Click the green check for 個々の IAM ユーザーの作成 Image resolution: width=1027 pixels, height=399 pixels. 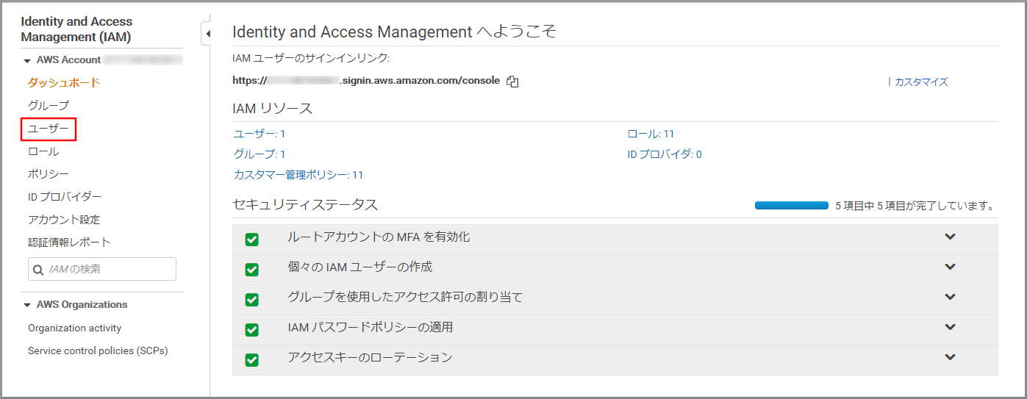click(x=252, y=270)
